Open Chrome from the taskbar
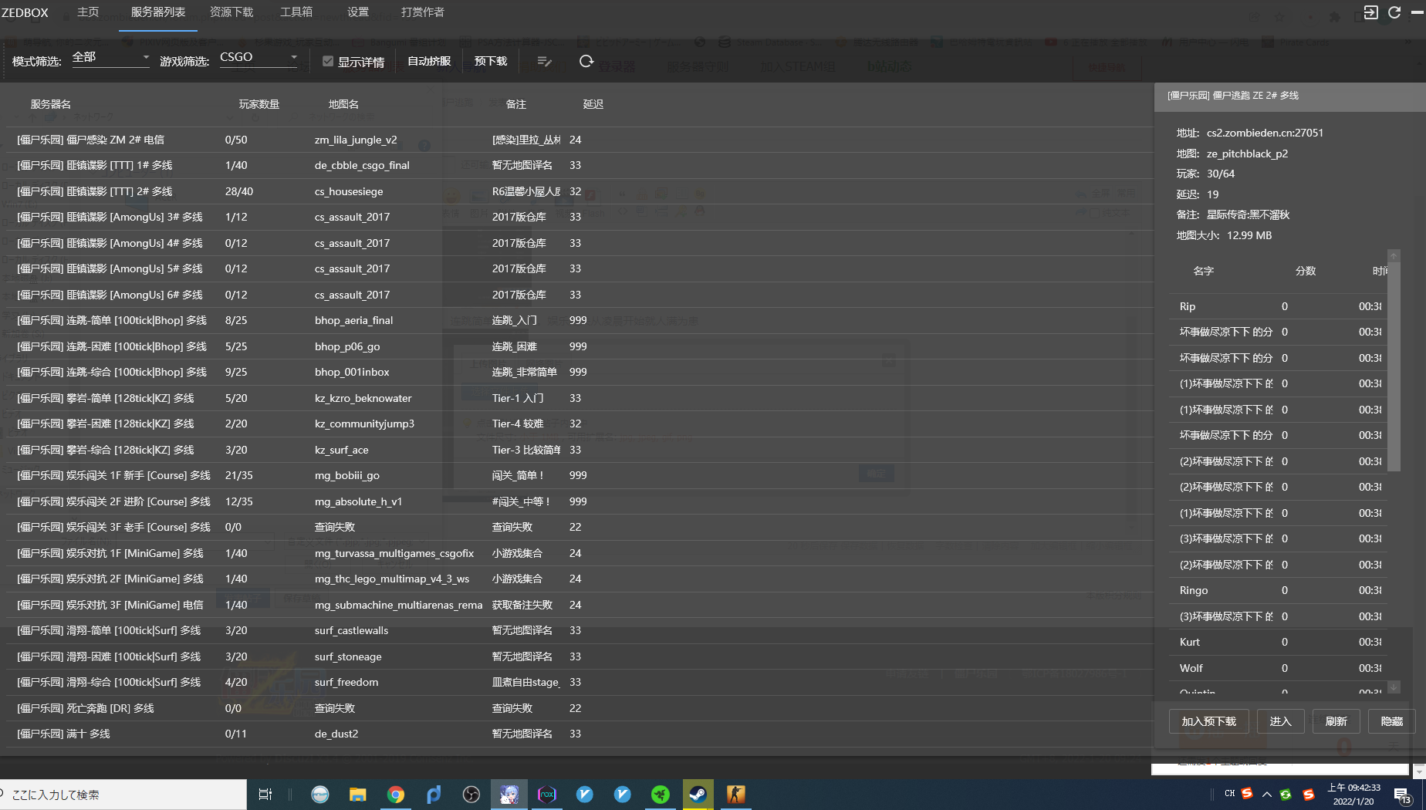The width and height of the screenshot is (1426, 810). 396,795
